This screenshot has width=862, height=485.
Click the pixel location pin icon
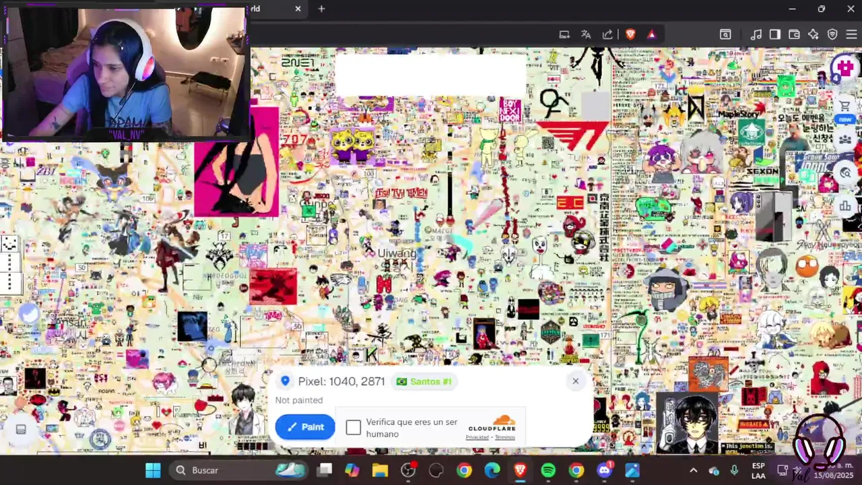tap(286, 381)
